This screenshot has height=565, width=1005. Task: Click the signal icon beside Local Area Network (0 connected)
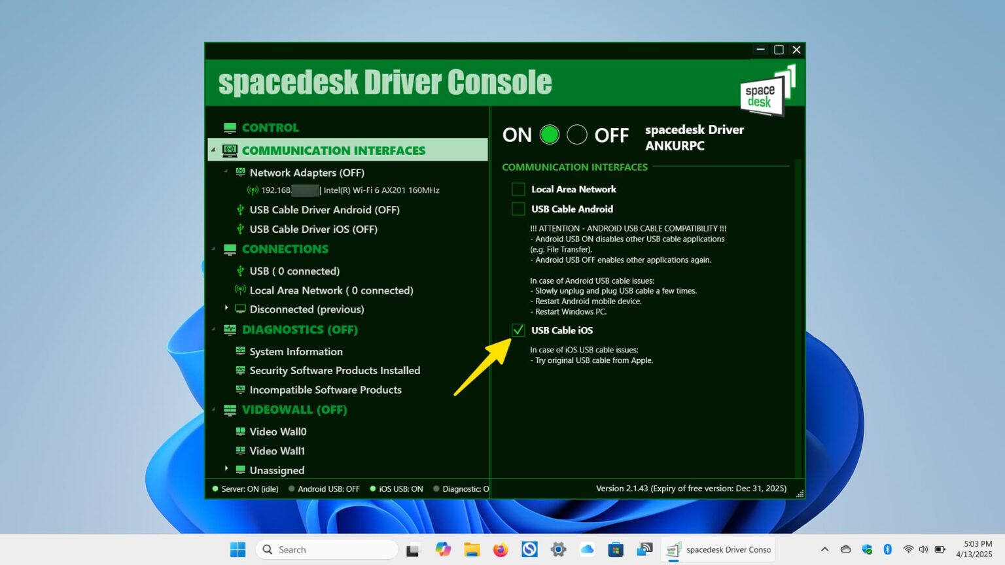(240, 290)
